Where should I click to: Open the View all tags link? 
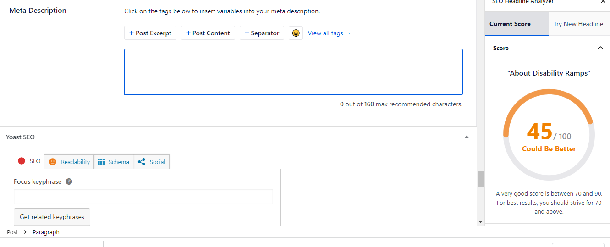point(329,33)
